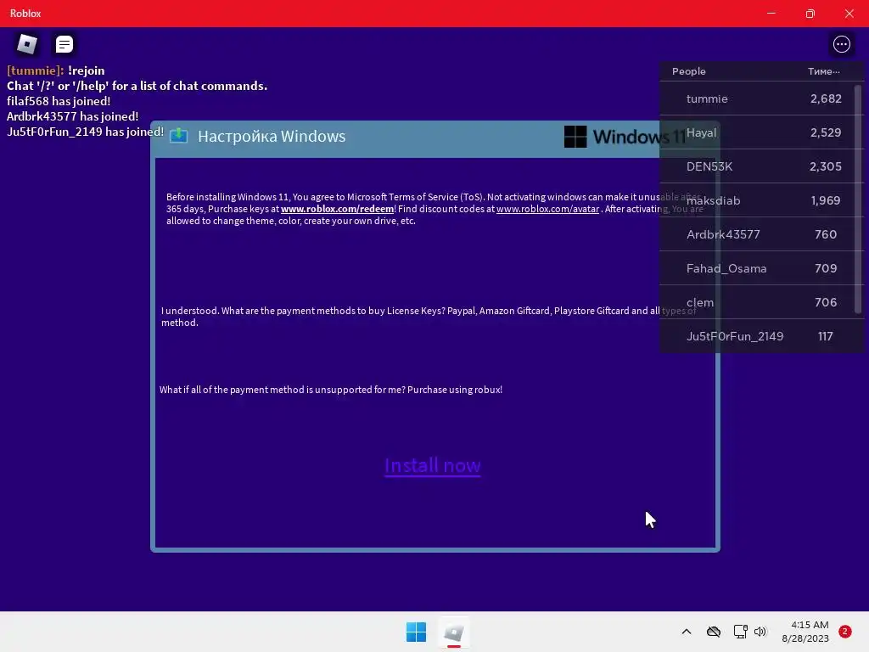Click the payment methods paragraph text
This screenshot has width=869, height=652.
[429, 317]
